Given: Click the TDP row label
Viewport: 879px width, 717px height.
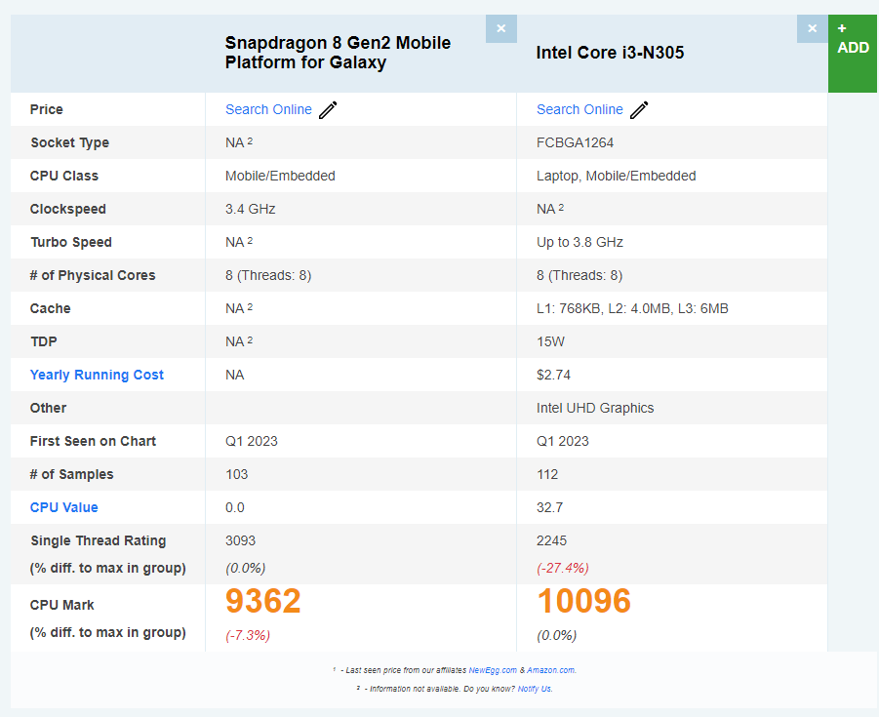Looking at the screenshot, I should [x=44, y=341].
